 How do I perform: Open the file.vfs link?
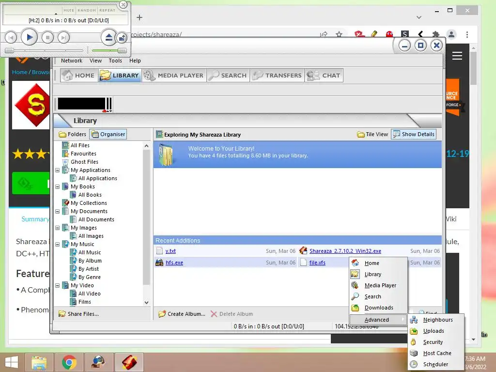[317, 263]
